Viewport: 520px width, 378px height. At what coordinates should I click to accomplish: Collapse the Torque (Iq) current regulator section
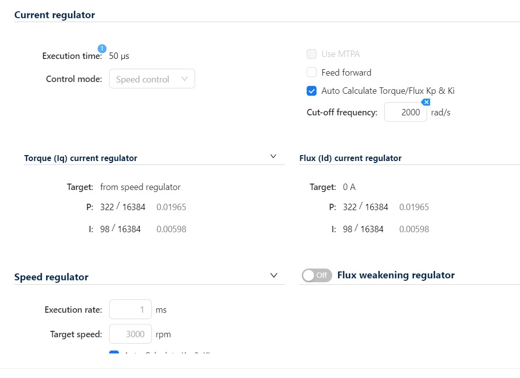tap(273, 157)
